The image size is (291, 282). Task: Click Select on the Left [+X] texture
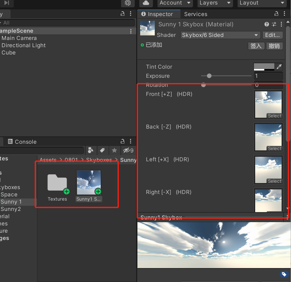[x=274, y=181]
